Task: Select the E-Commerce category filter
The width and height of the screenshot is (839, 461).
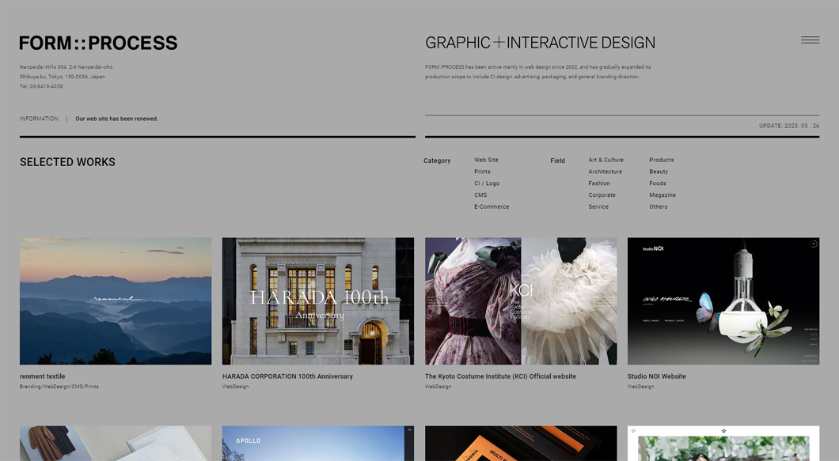Action: click(x=492, y=207)
